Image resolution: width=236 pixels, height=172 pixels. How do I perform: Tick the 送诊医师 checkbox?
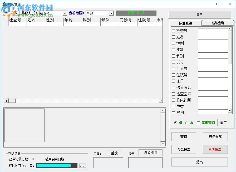coord(173,87)
